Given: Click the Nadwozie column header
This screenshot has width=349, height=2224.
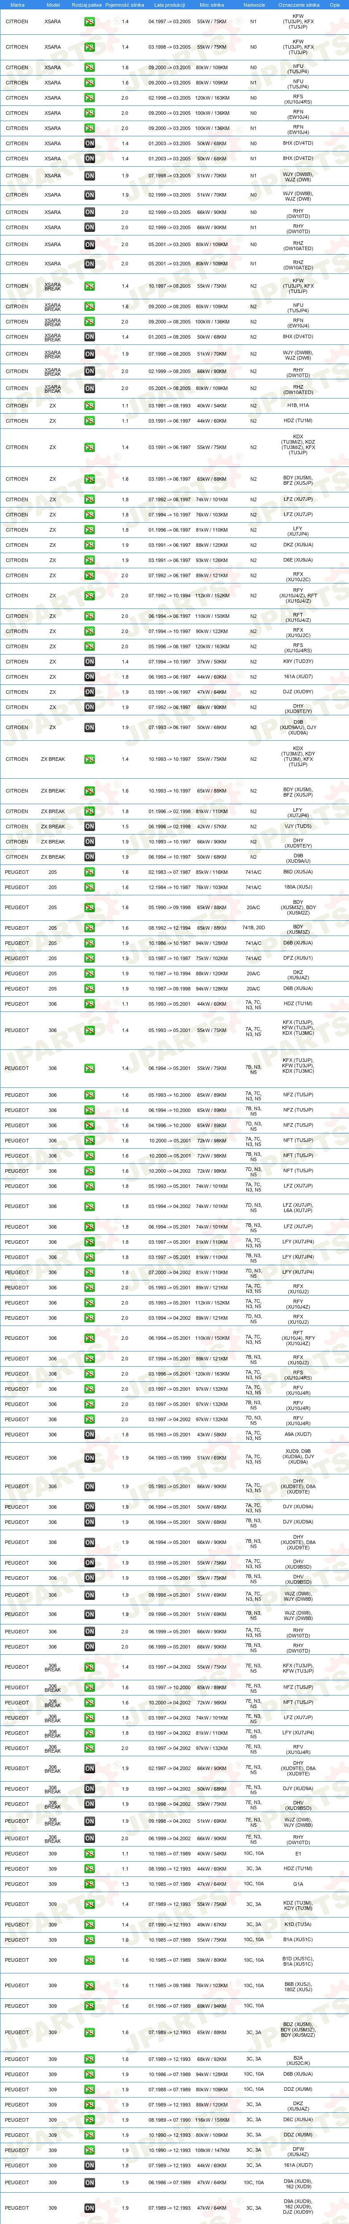Looking at the screenshot, I should coord(253,4).
